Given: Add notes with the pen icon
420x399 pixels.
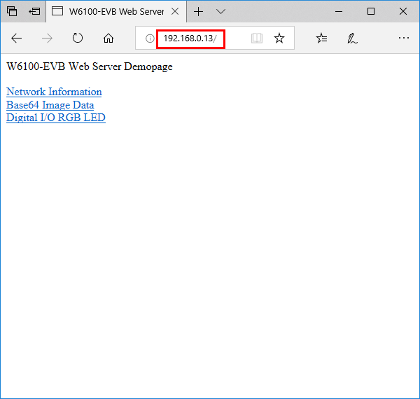Looking at the screenshot, I should click(353, 38).
